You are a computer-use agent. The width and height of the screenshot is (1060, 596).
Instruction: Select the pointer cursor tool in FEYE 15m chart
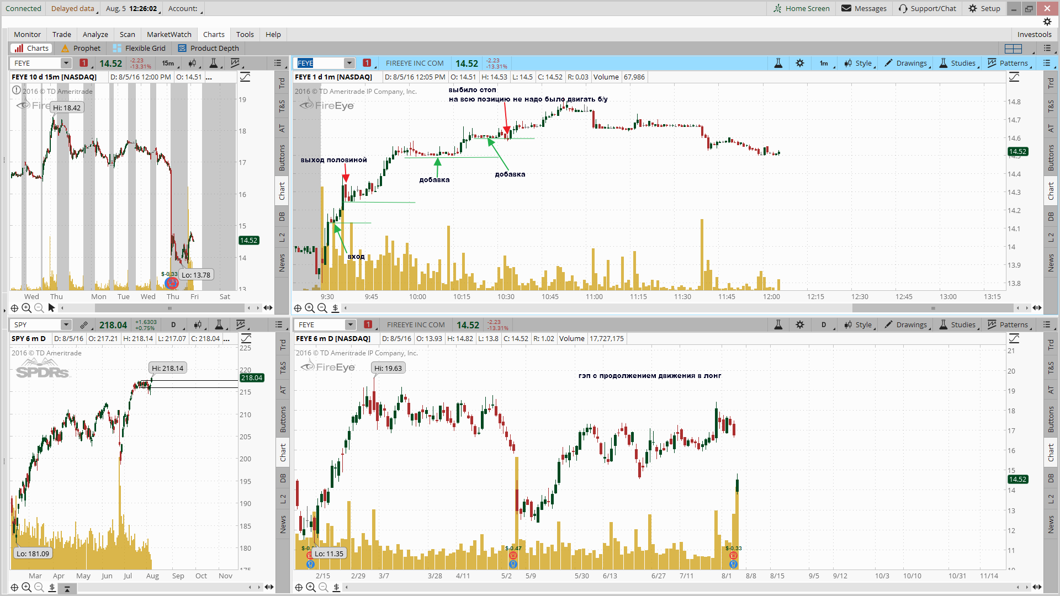(x=51, y=308)
